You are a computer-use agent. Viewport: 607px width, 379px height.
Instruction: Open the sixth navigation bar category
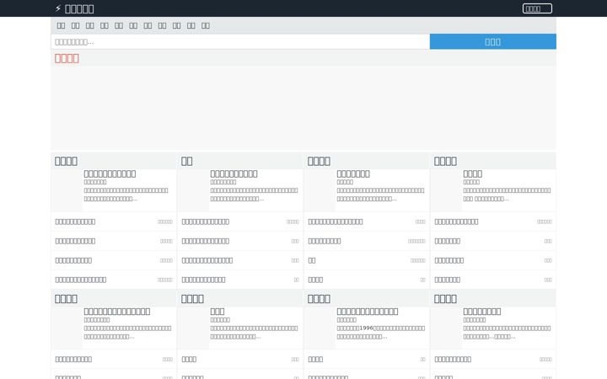point(133,25)
